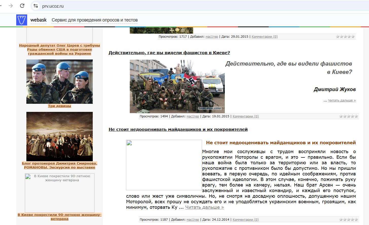
Task: Open the site information icon beside the URL
Action: coord(36,6)
